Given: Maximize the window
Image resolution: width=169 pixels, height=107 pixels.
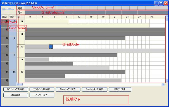Looking at the screenshot, I should coord(161,3).
